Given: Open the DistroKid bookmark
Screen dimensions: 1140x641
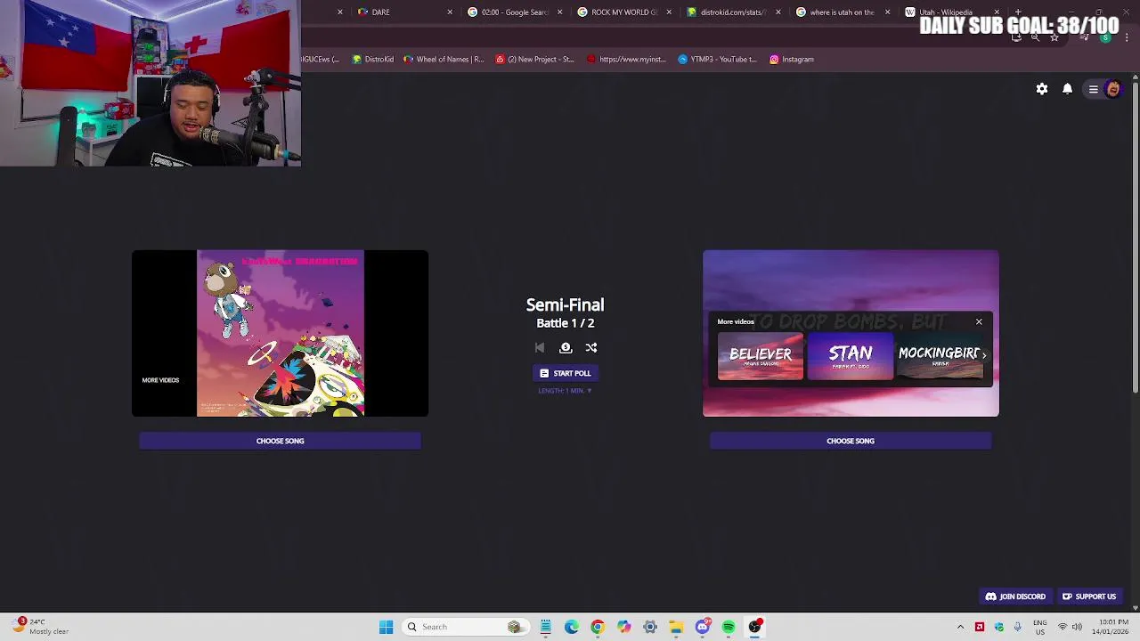Looking at the screenshot, I should click(x=372, y=60).
